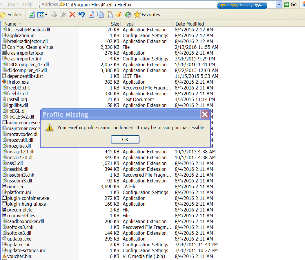Click the greyed Copy To toolbar icon

coord(63,15)
